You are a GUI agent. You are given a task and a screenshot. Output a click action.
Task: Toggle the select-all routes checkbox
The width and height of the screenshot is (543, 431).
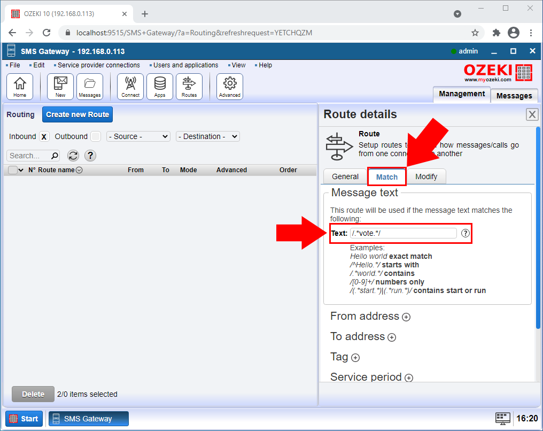point(12,170)
